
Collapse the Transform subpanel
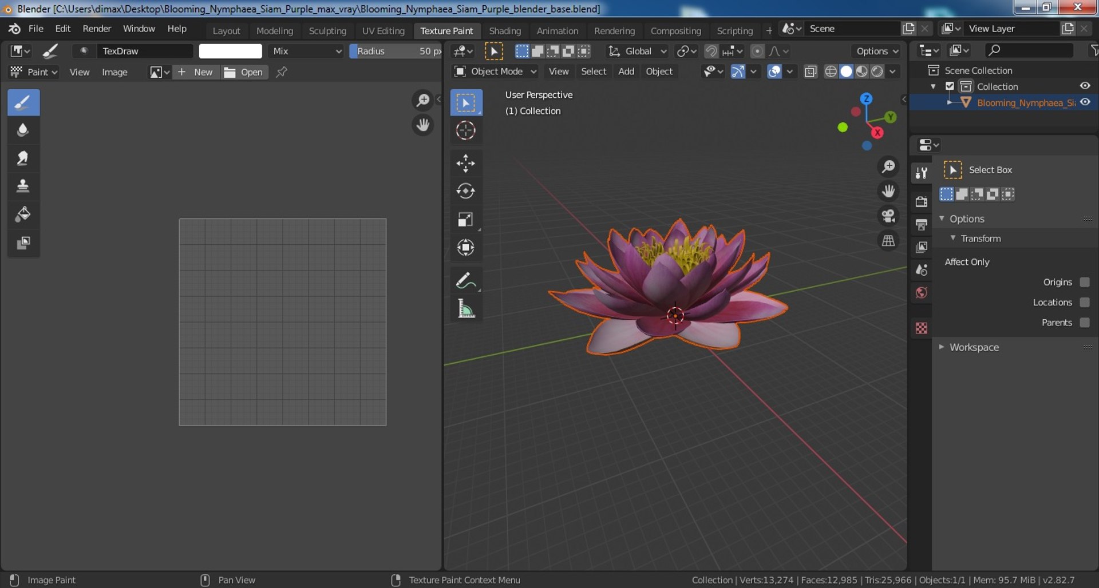tap(953, 238)
